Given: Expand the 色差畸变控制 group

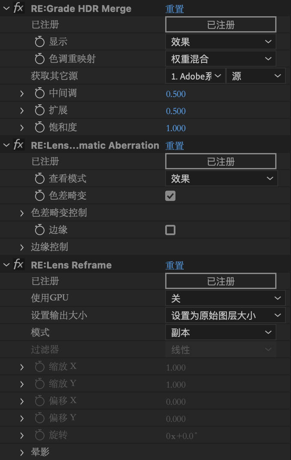Looking at the screenshot, I should pos(22,213).
